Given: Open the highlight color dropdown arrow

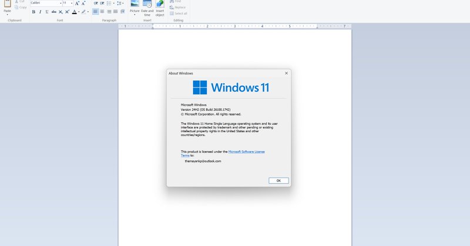Looking at the screenshot, I should click(x=88, y=12).
